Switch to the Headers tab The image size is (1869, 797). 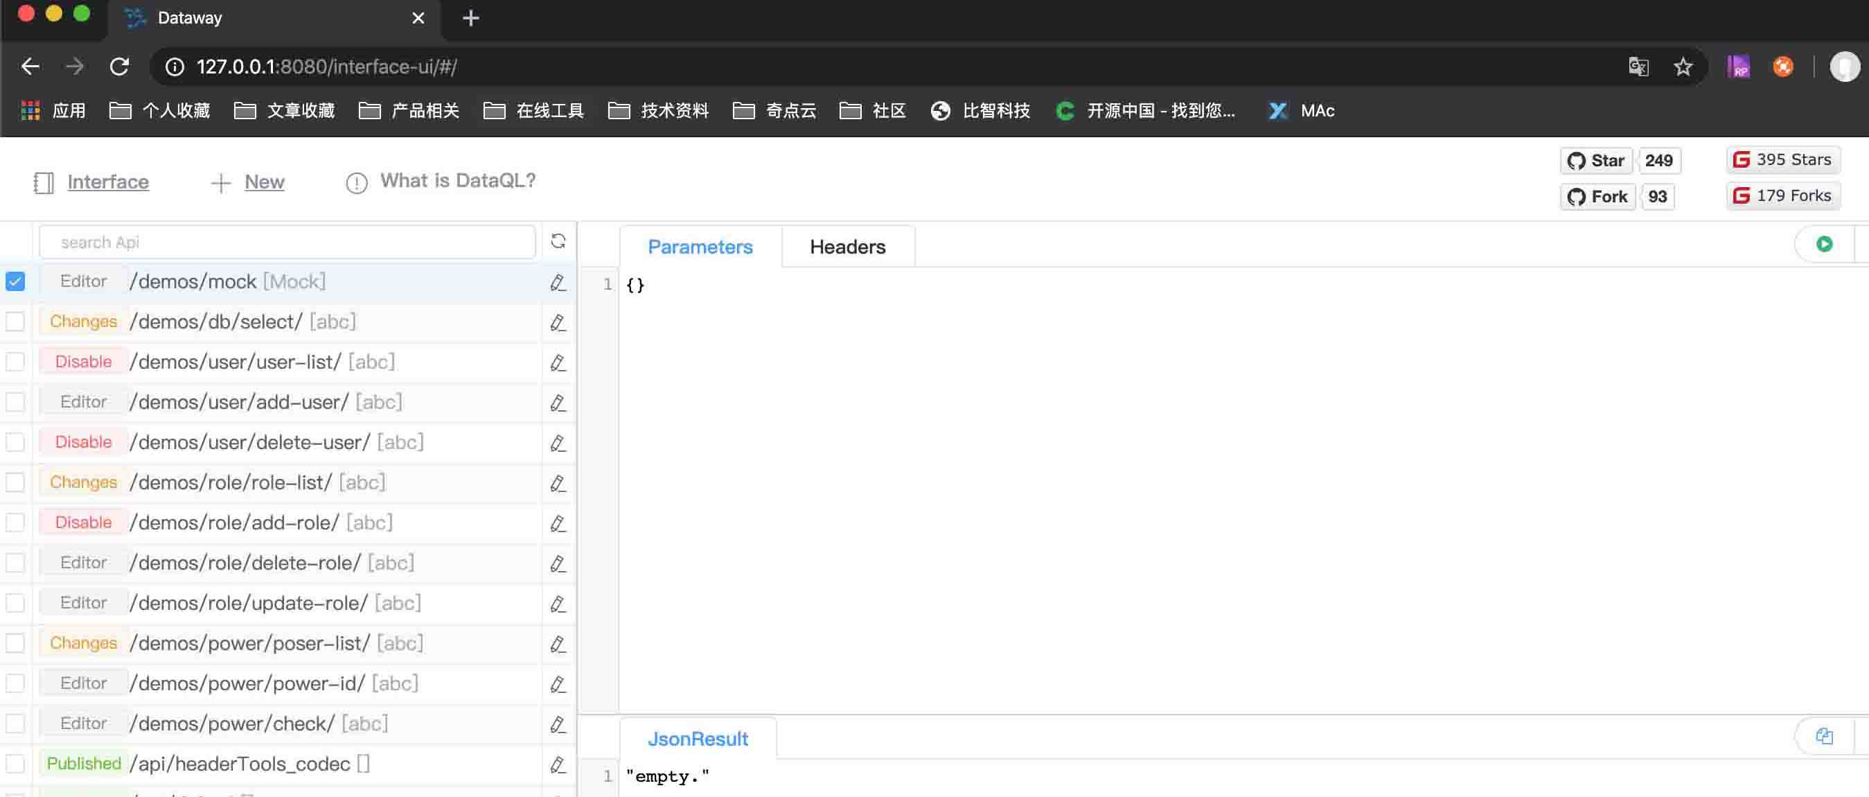pyautogui.click(x=847, y=247)
